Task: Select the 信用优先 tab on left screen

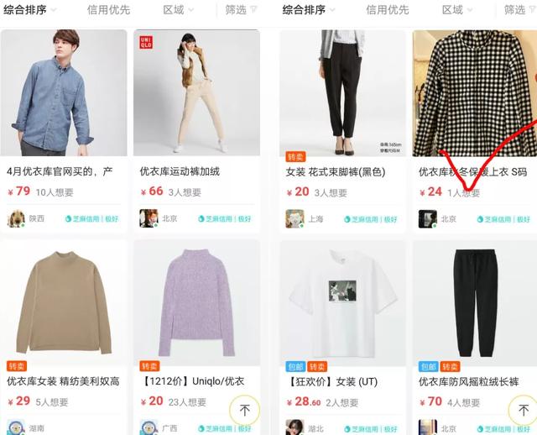Action: coord(108,10)
